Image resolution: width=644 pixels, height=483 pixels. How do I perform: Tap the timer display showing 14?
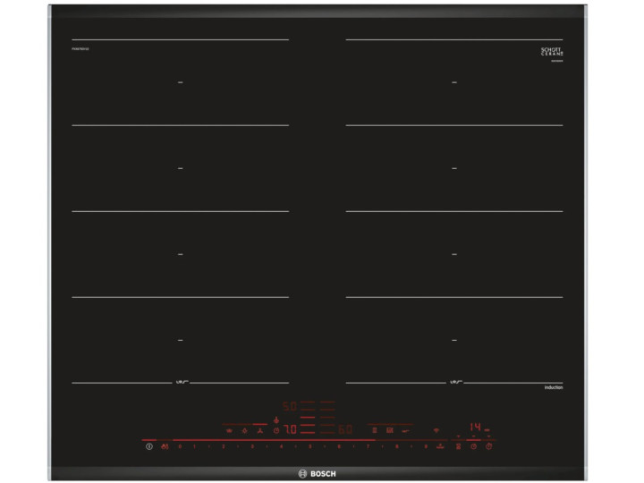click(475, 427)
